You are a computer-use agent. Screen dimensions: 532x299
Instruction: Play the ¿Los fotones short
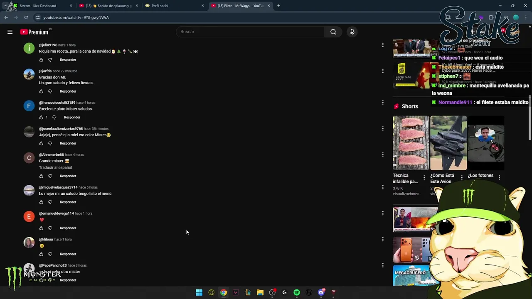[486, 143]
